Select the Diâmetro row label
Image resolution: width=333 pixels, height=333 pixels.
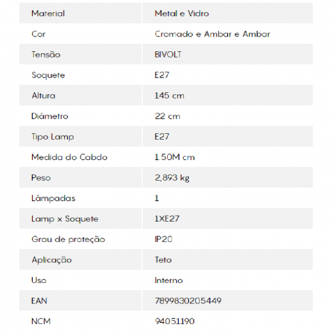pos(50,116)
